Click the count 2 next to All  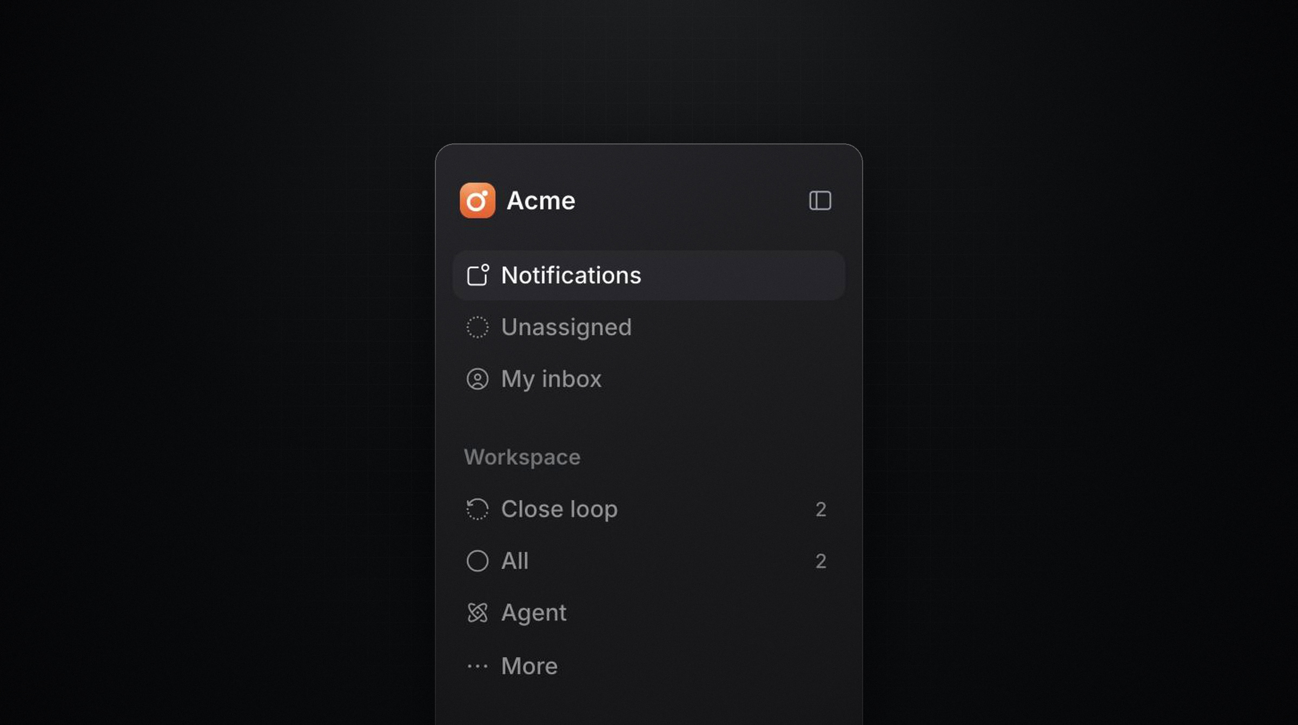820,562
